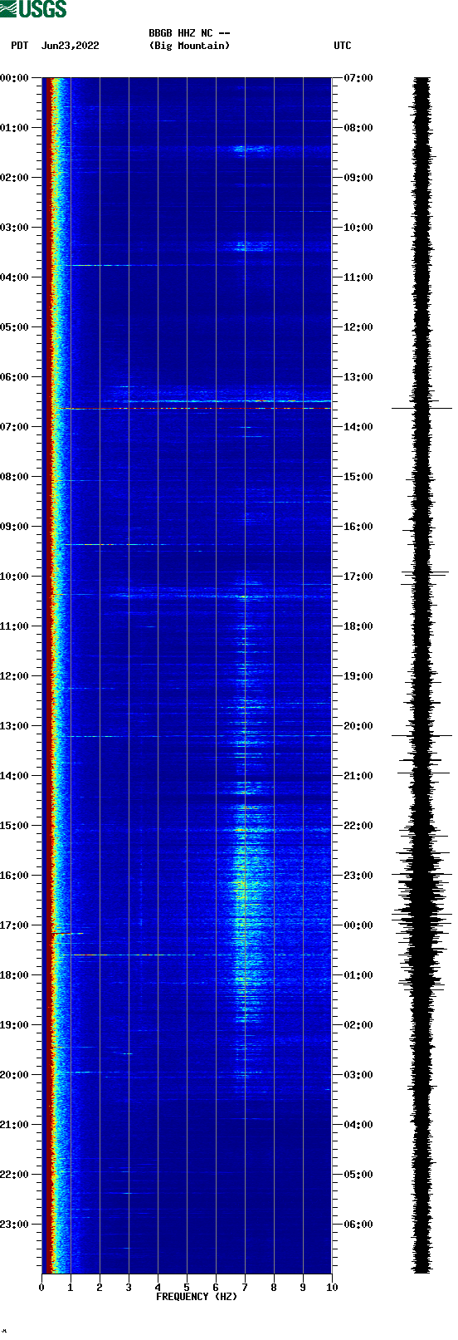
Task: Click the 07:00 UTC time label at top
Action: (358, 78)
